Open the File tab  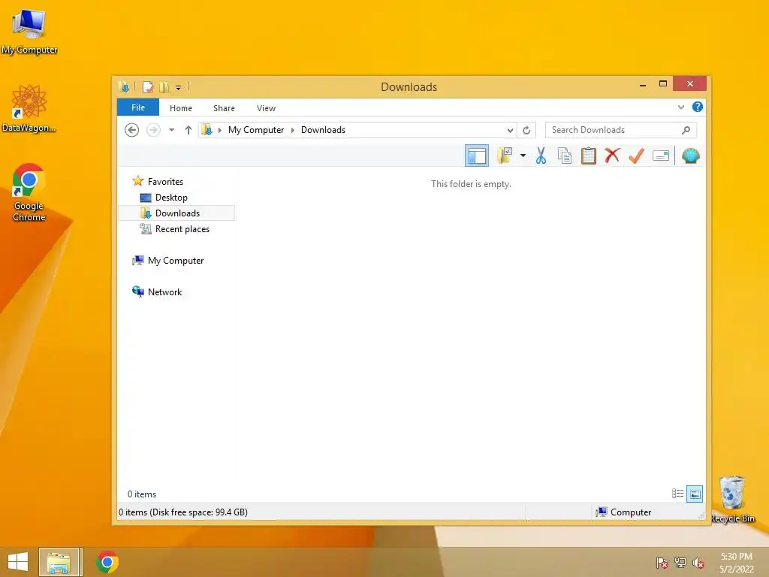tap(138, 107)
